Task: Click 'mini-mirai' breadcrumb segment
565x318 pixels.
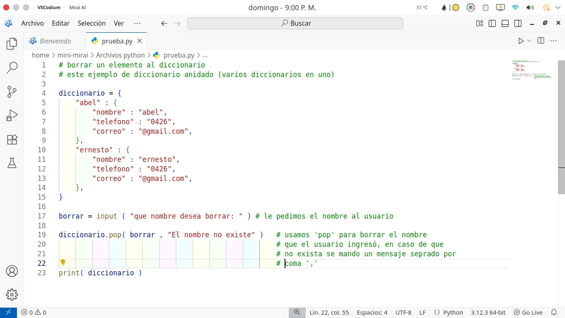Action: click(x=73, y=55)
